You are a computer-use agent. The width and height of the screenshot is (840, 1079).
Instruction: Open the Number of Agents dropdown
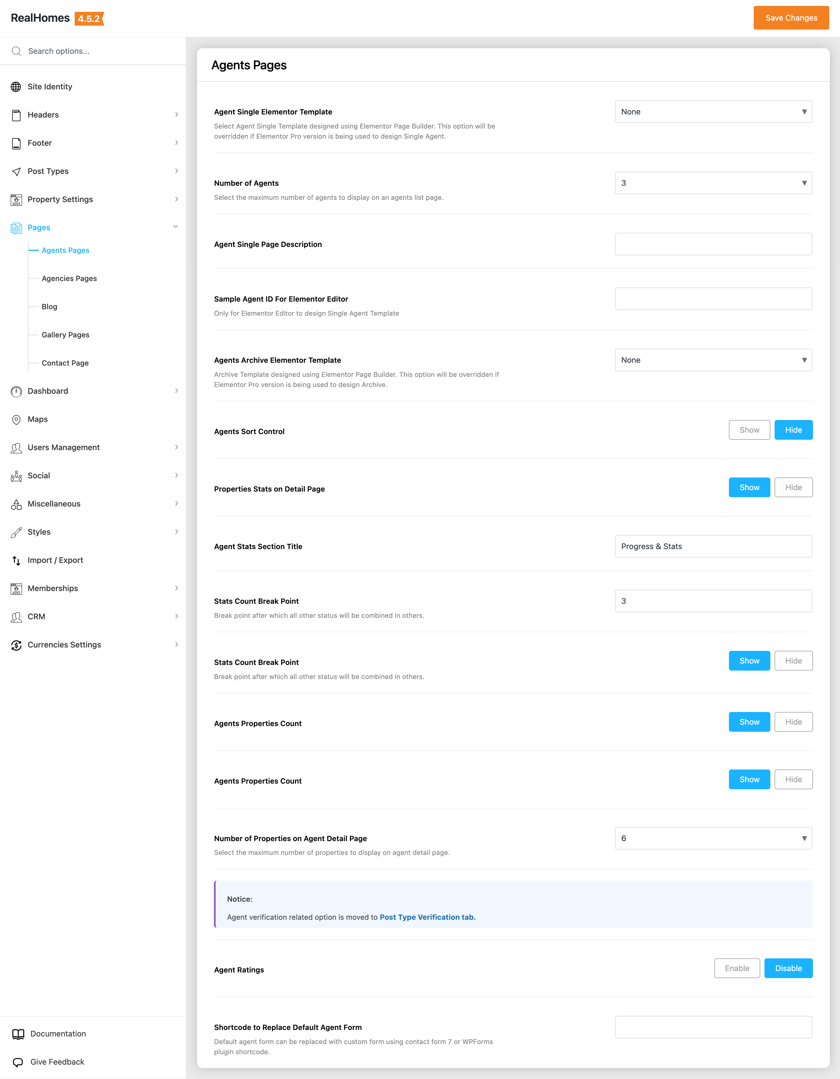[713, 183]
